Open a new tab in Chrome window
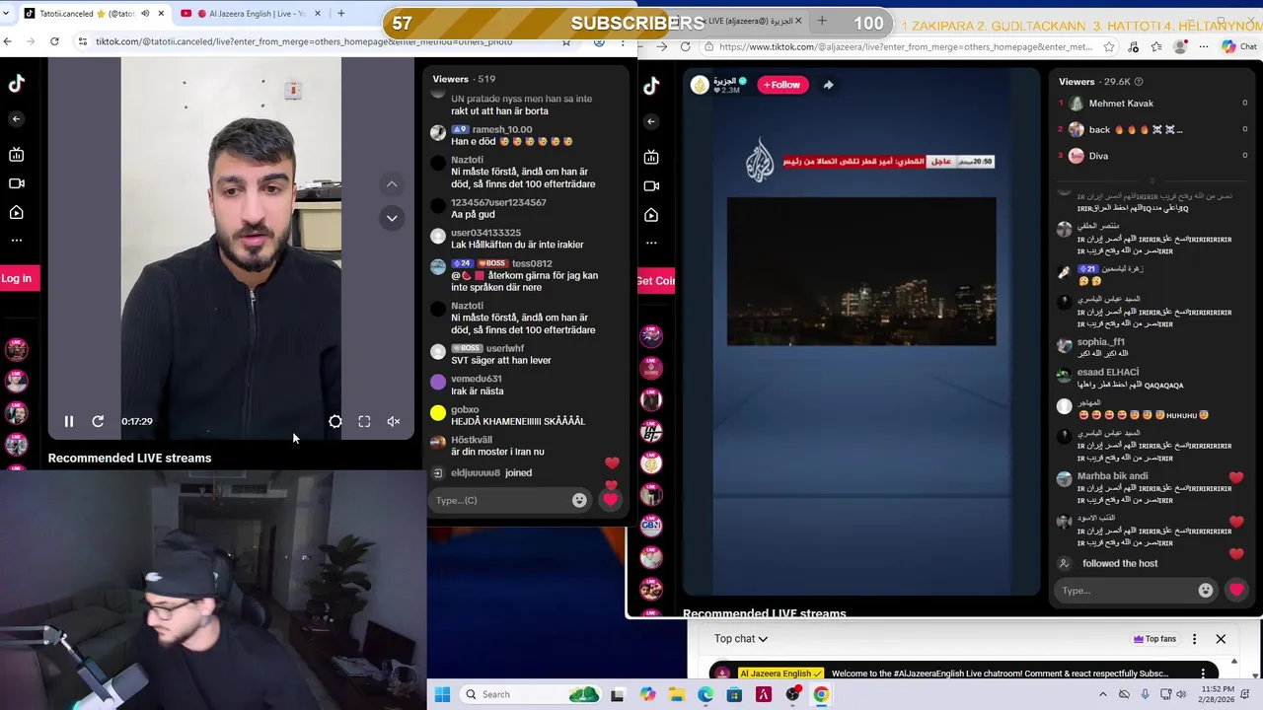1263x710 pixels. (341, 14)
